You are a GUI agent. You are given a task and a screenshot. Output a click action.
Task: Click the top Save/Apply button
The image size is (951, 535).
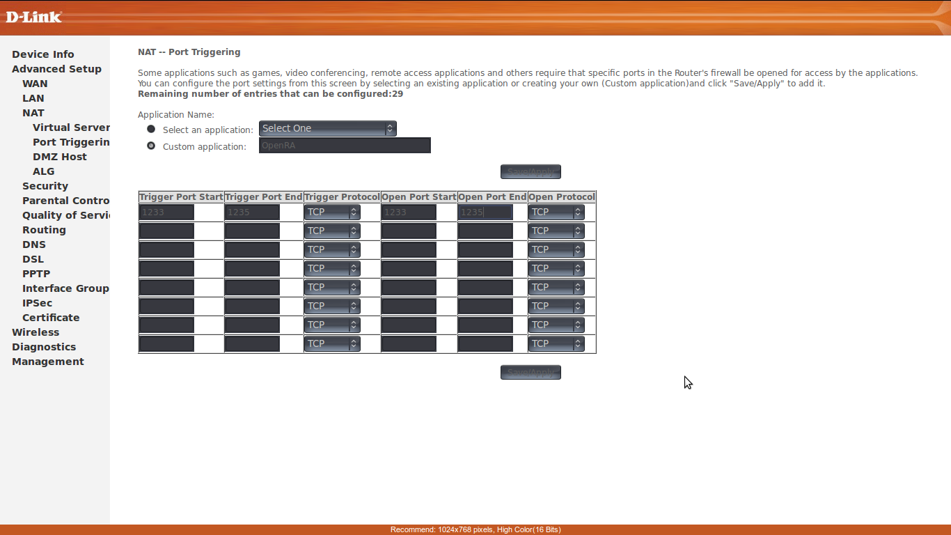click(530, 171)
